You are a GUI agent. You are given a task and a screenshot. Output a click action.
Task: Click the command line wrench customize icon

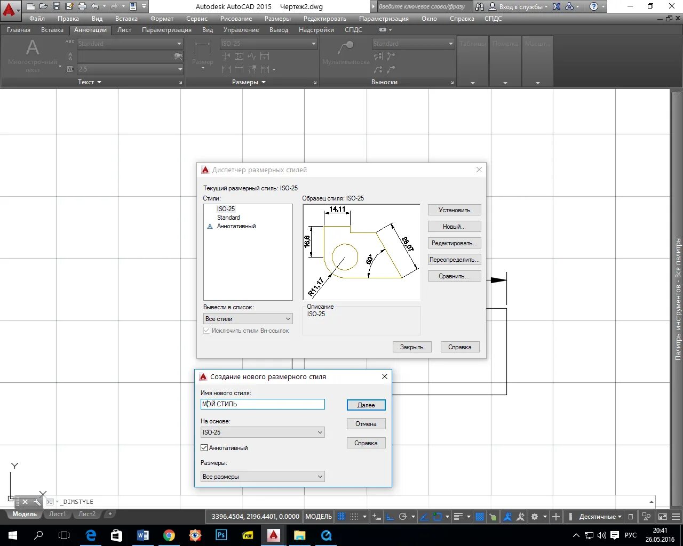pyautogui.click(x=36, y=502)
